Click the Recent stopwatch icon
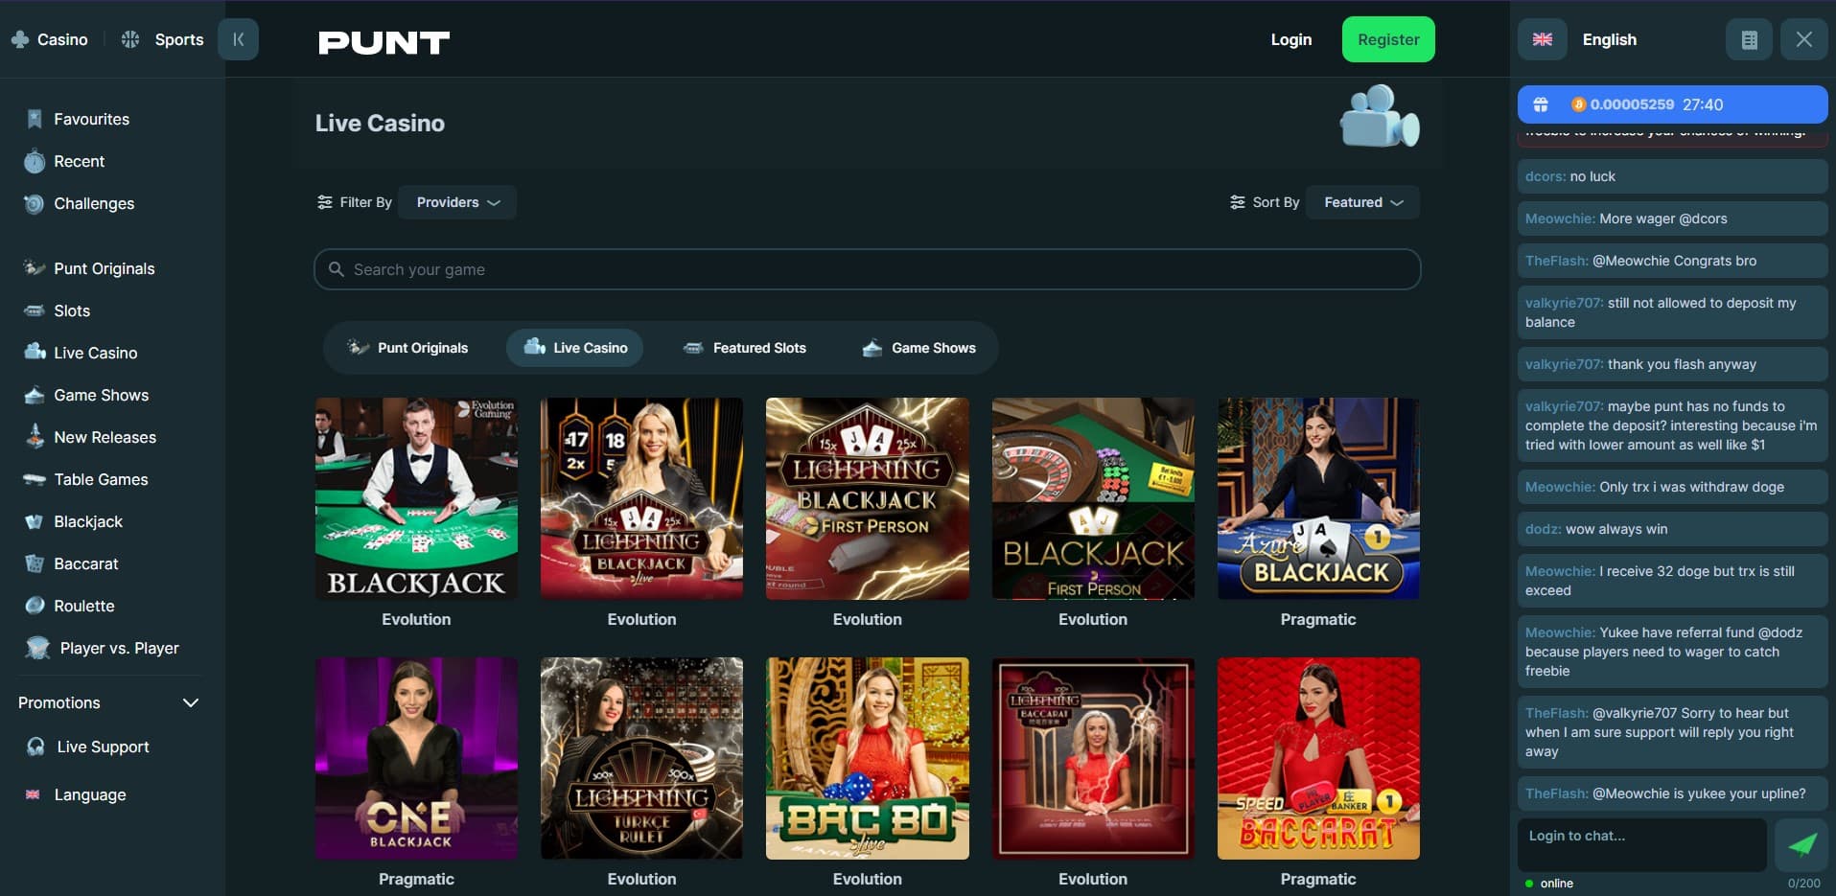The image size is (1836, 896). (35, 161)
